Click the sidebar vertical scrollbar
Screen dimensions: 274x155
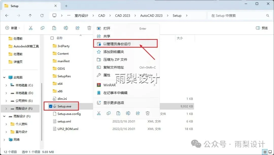(42, 111)
